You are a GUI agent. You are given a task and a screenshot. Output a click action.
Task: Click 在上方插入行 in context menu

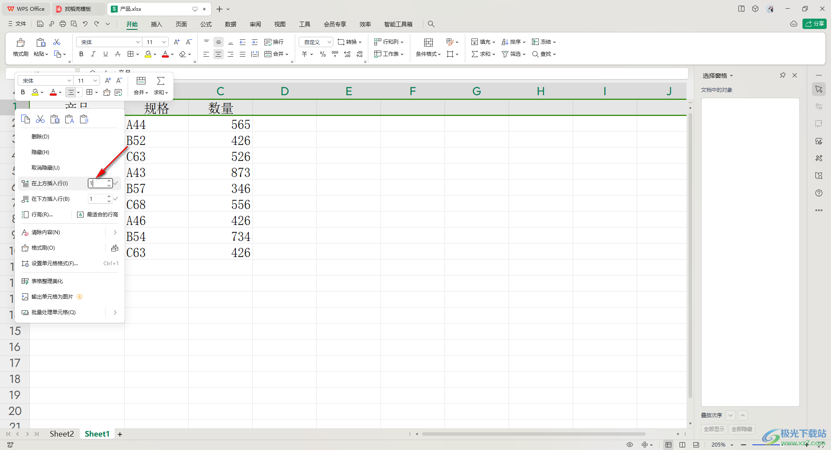click(49, 183)
